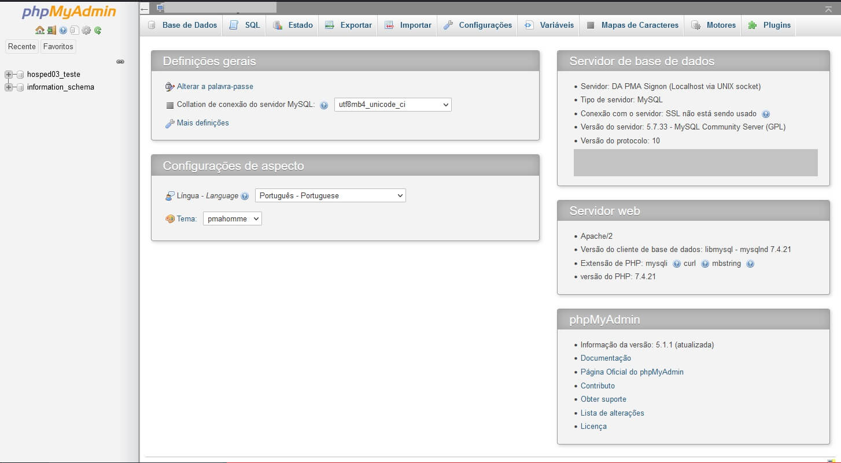The image size is (841, 463).
Task: Open the Mapas de Caracteres tab
Action: (x=632, y=25)
